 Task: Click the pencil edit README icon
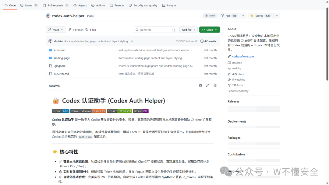pyautogui.click(x=207, y=86)
